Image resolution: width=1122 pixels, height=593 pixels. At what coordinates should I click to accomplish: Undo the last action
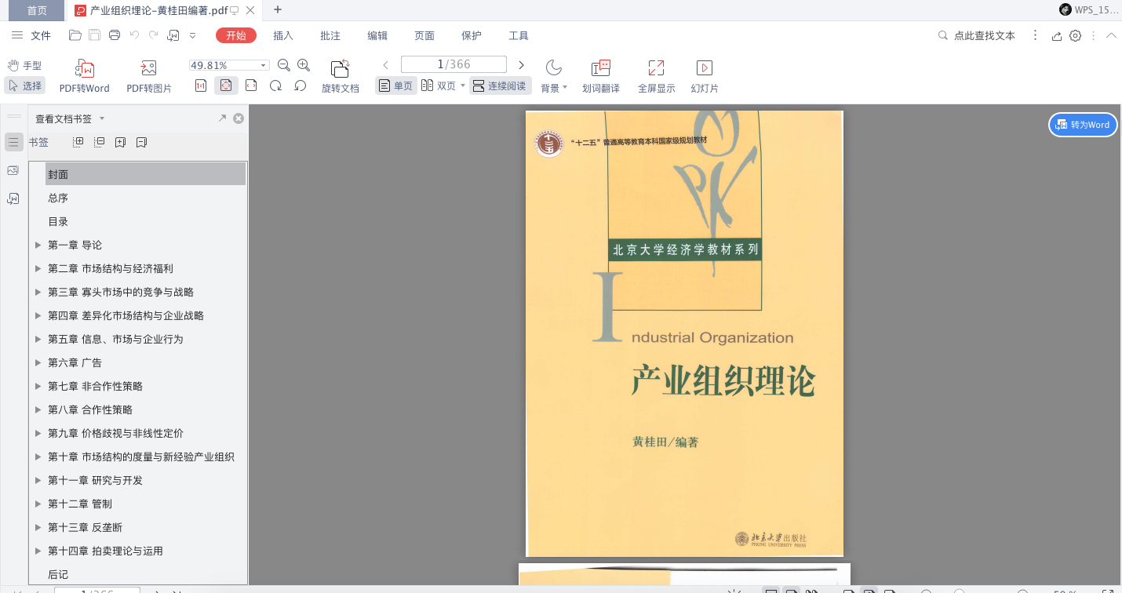pyautogui.click(x=134, y=35)
